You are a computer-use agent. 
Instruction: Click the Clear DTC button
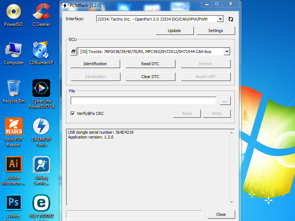(150, 77)
